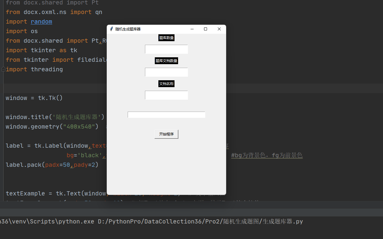383x239 pixels.
Task: Focus the input field under 题库数量
Action: [166, 49]
